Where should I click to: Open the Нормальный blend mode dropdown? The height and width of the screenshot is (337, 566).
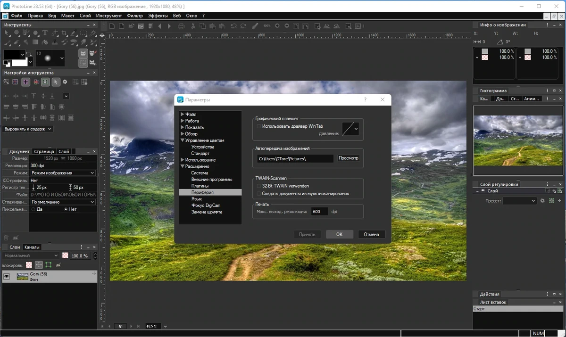31,255
